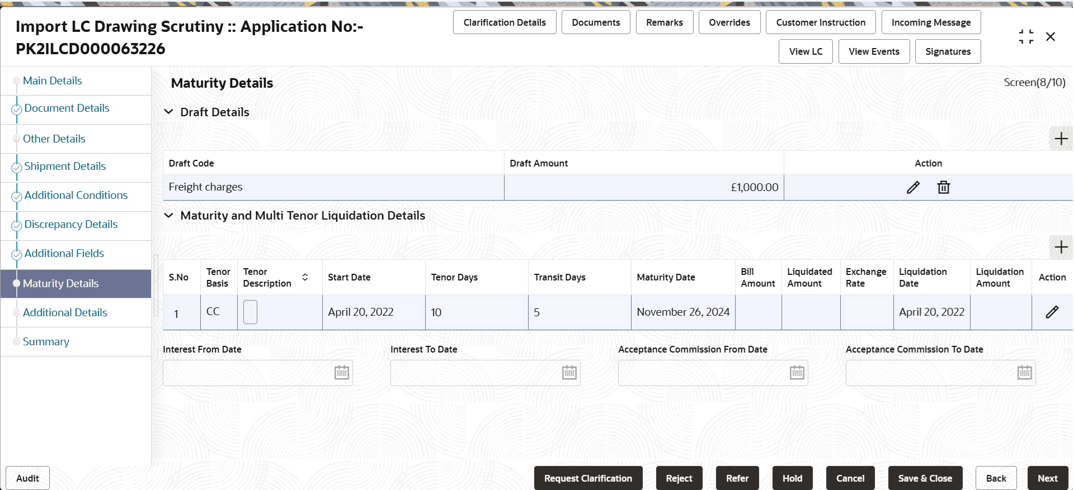Image resolution: width=1074 pixels, height=490 pixels.
Task: Click the Tenor Description field in row 1
Action: (250, 312)
